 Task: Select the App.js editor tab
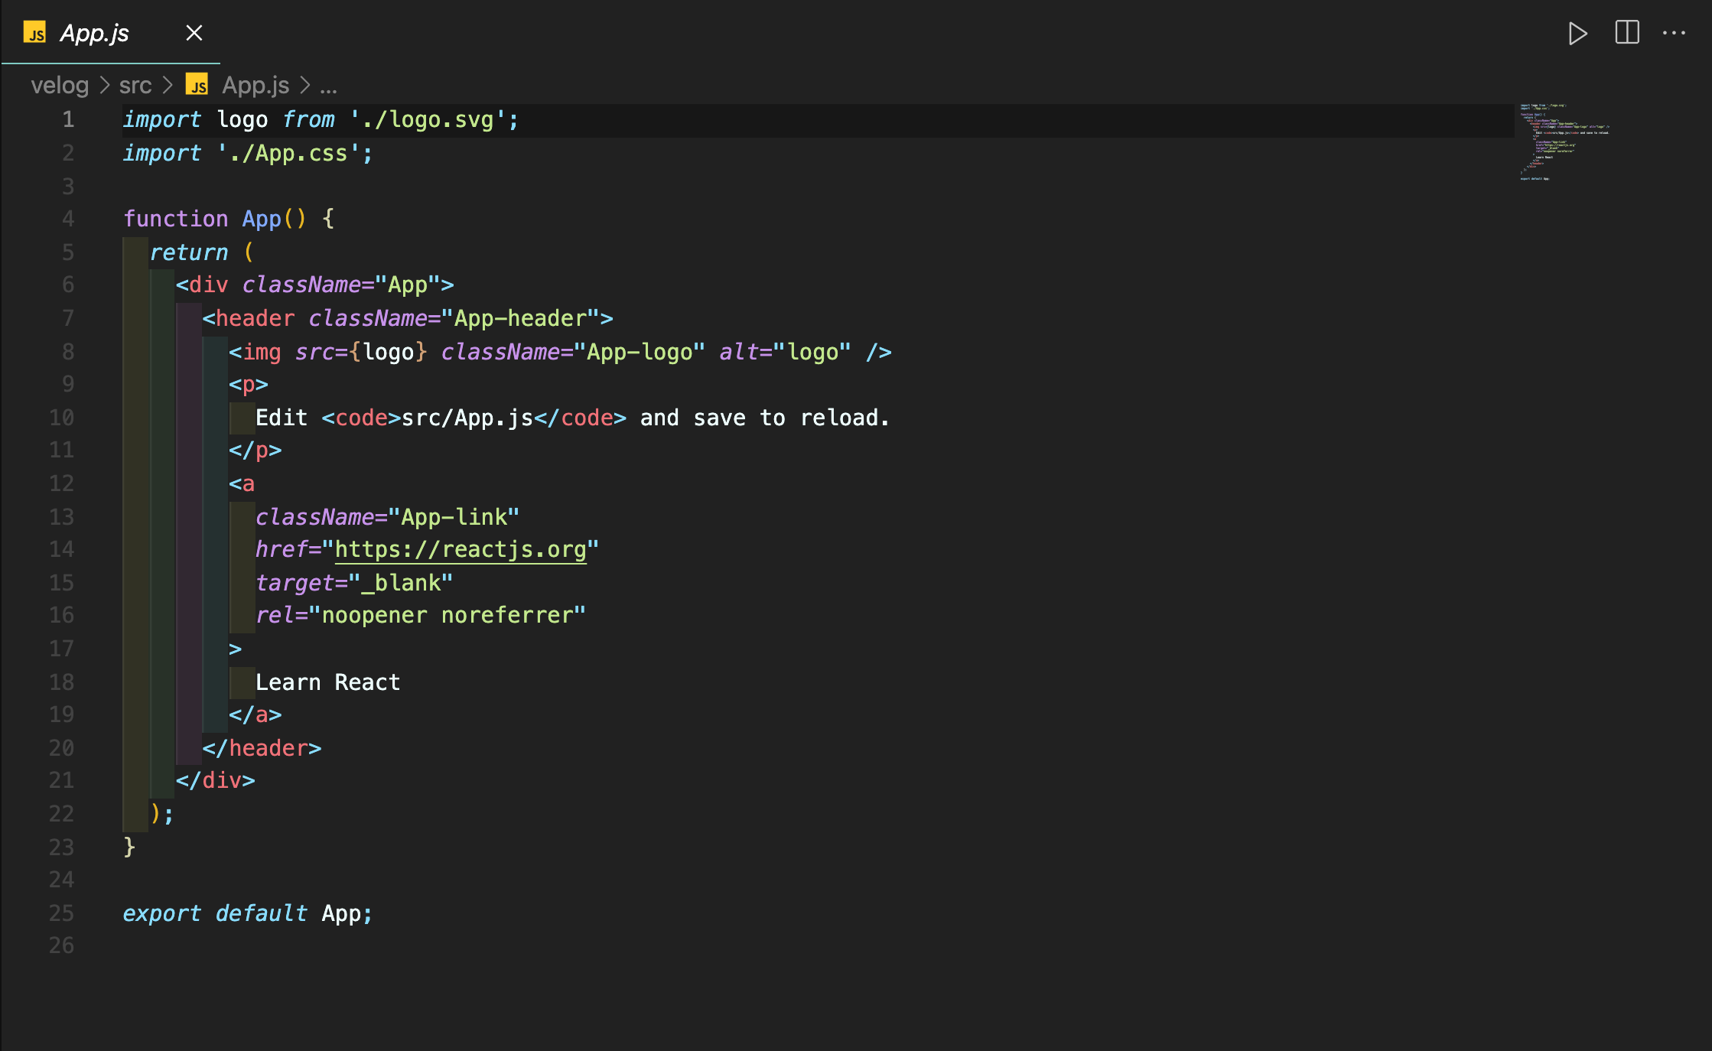95,33
